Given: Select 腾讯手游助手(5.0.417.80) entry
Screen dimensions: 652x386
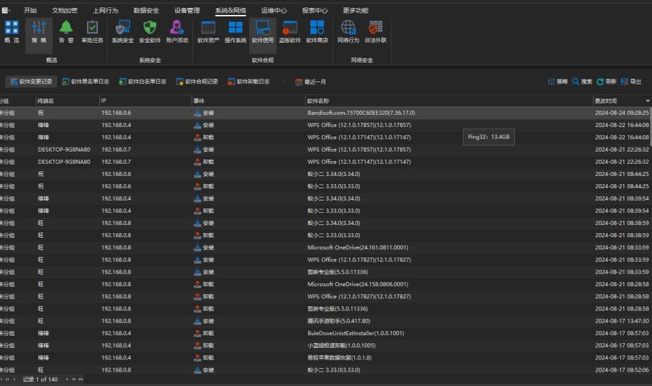Looking at the screenshot, I should [x=338, y=321].
